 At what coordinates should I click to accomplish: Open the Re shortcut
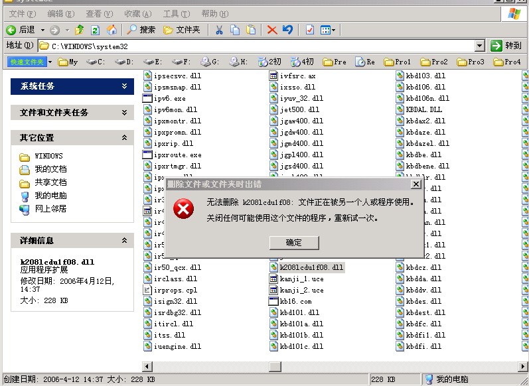(365, 62)
